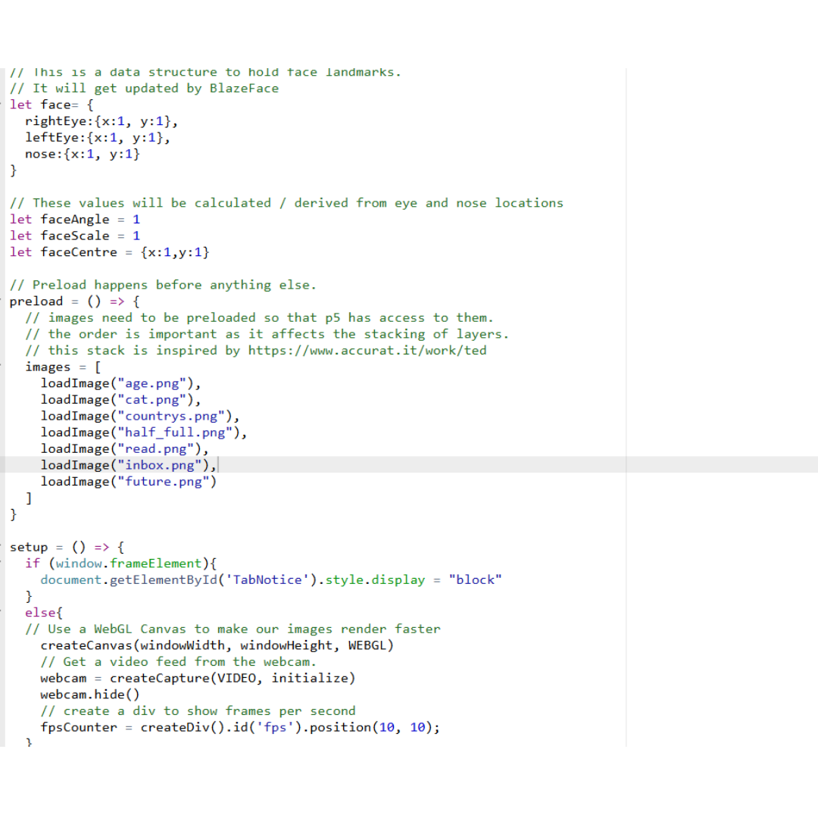818x818 pixels.
Task: Click the faceScale variable declaration
Action: pyautogui.click(x=75, y=236)
